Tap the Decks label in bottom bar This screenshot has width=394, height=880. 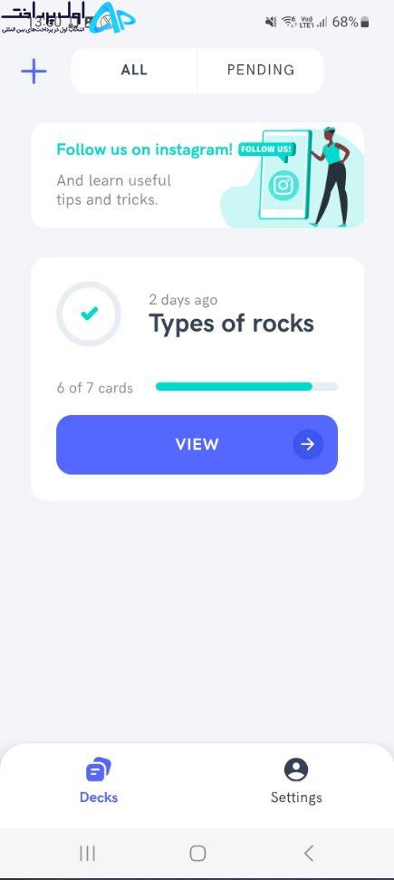(99, 798)
